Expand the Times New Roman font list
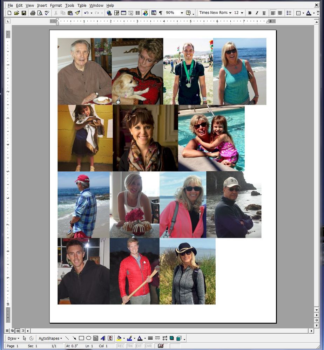The height and width of the screenshot is (350, 324). tap(230, 13)
